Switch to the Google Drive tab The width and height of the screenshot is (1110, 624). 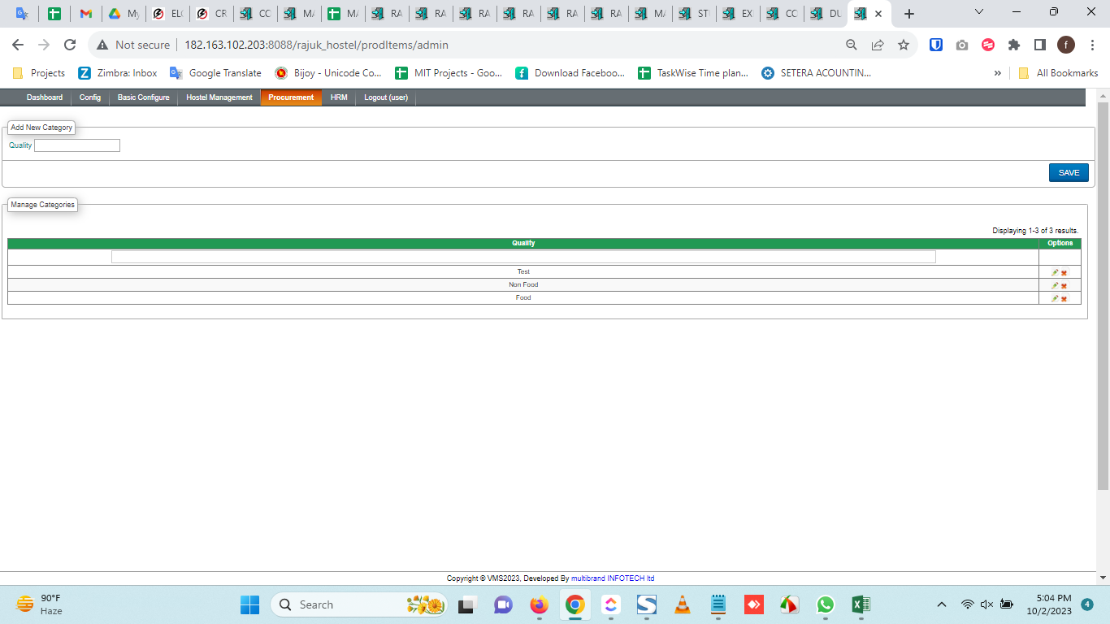(122, 14)
